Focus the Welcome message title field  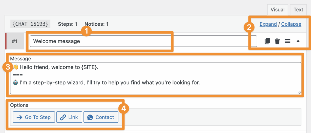[x=143, y=41]
